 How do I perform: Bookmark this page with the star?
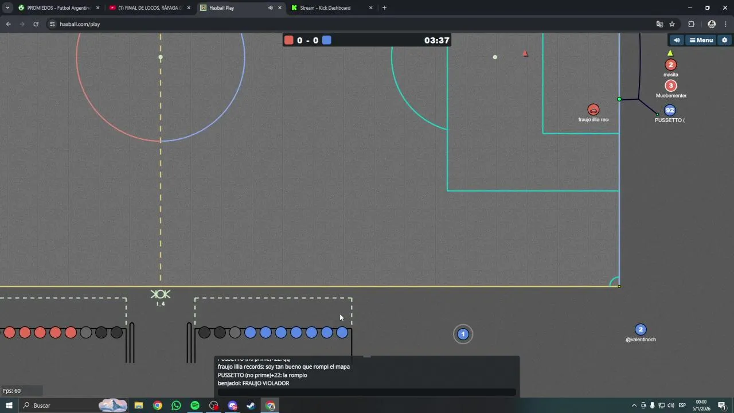(672, 24)
